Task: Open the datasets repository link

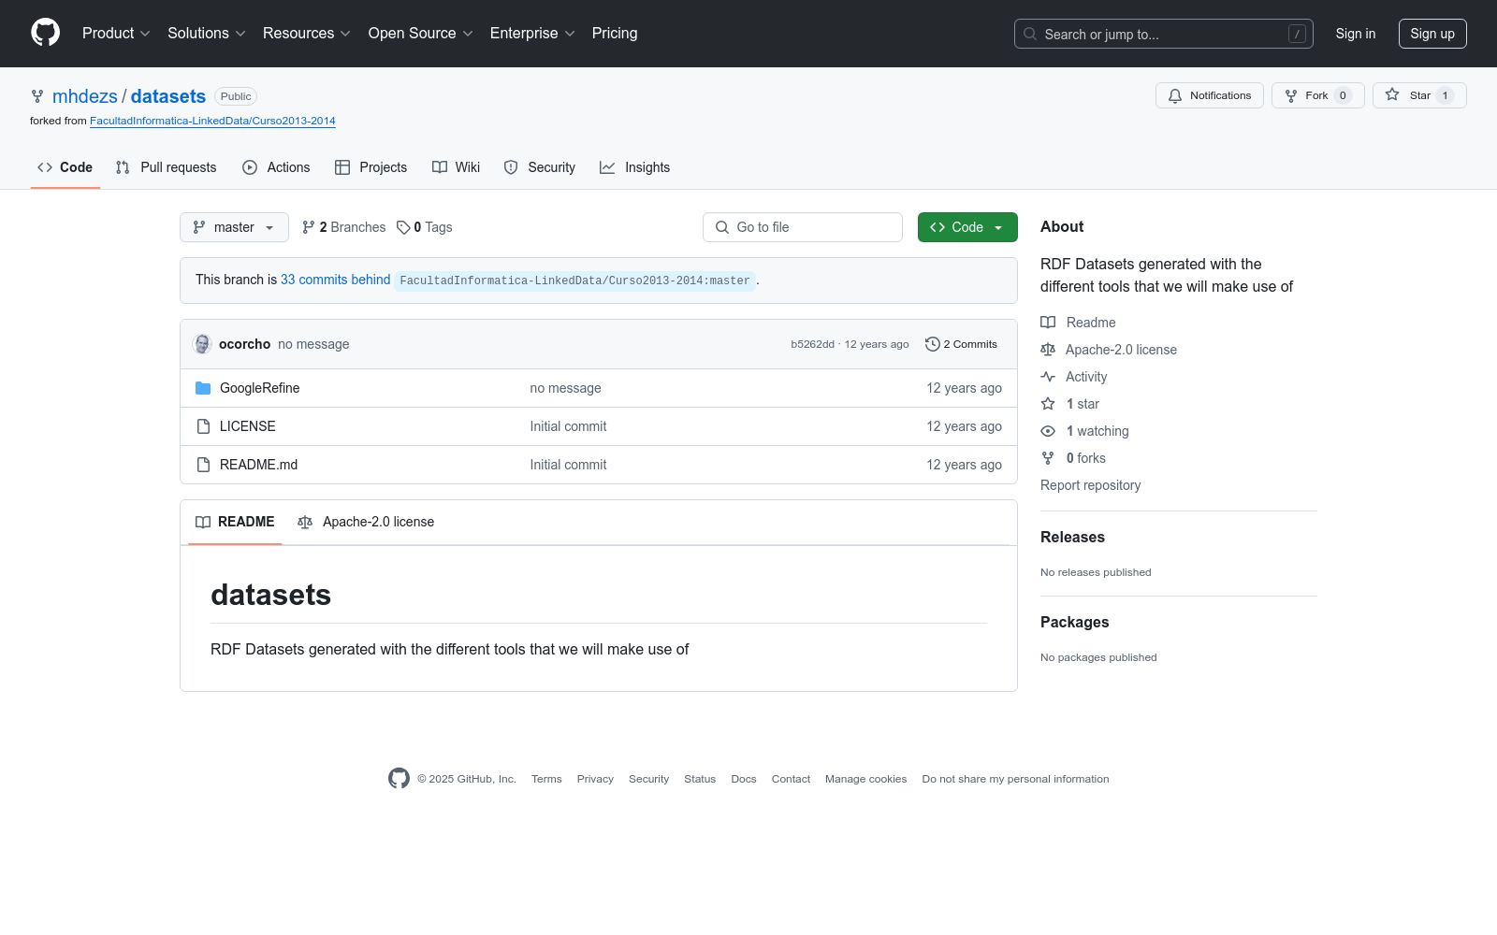Action: coord(168,96)
